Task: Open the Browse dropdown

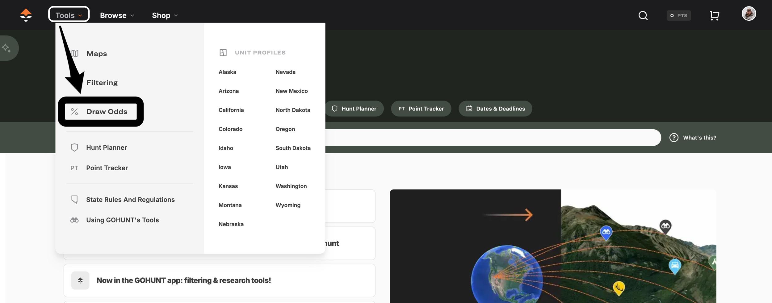Action: pos(116,15)
